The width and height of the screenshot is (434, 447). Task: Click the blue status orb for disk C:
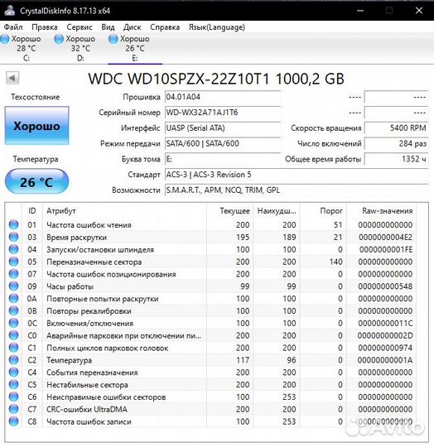[x=5, y=39]
